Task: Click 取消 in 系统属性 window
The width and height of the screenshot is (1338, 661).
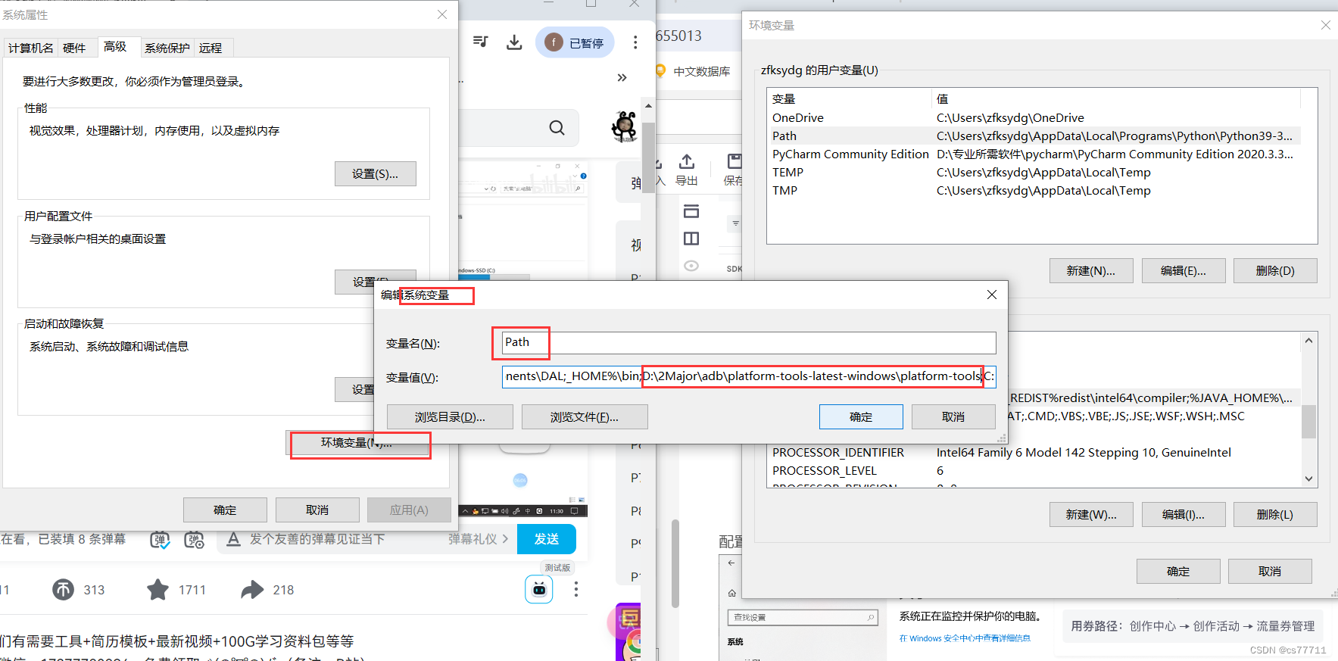Action: [x=317, y=510]
